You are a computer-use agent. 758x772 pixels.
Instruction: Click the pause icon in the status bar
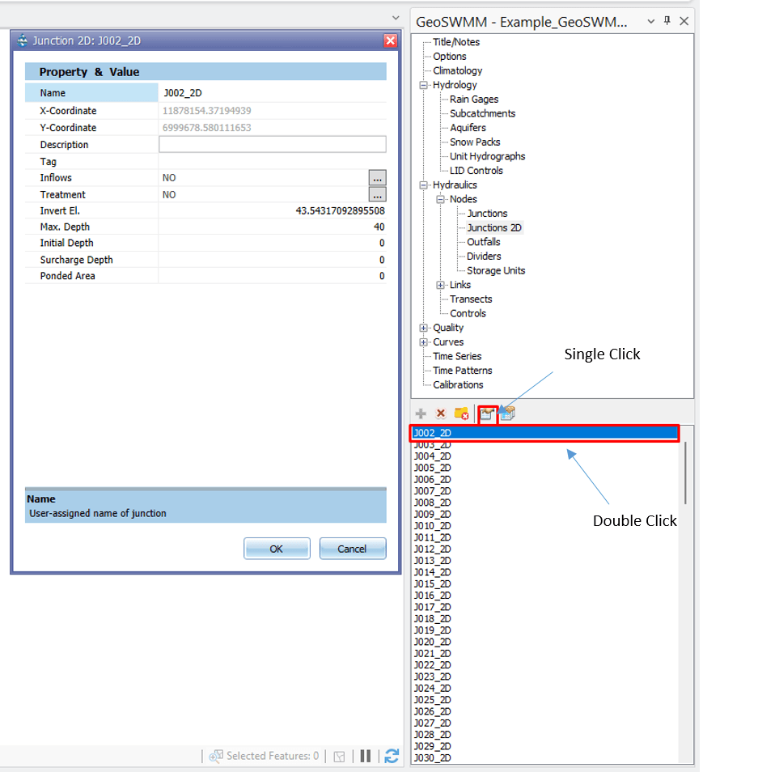pyautogui.click(x=365, y=755)
